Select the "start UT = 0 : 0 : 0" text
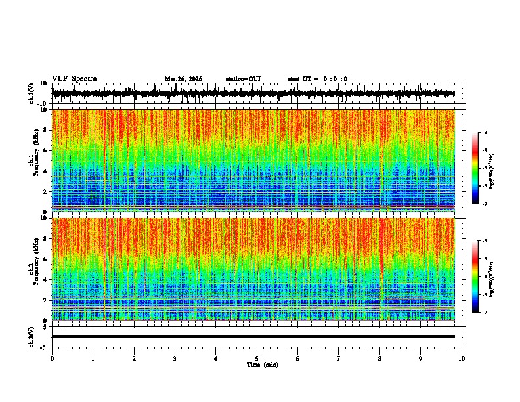 317,79
